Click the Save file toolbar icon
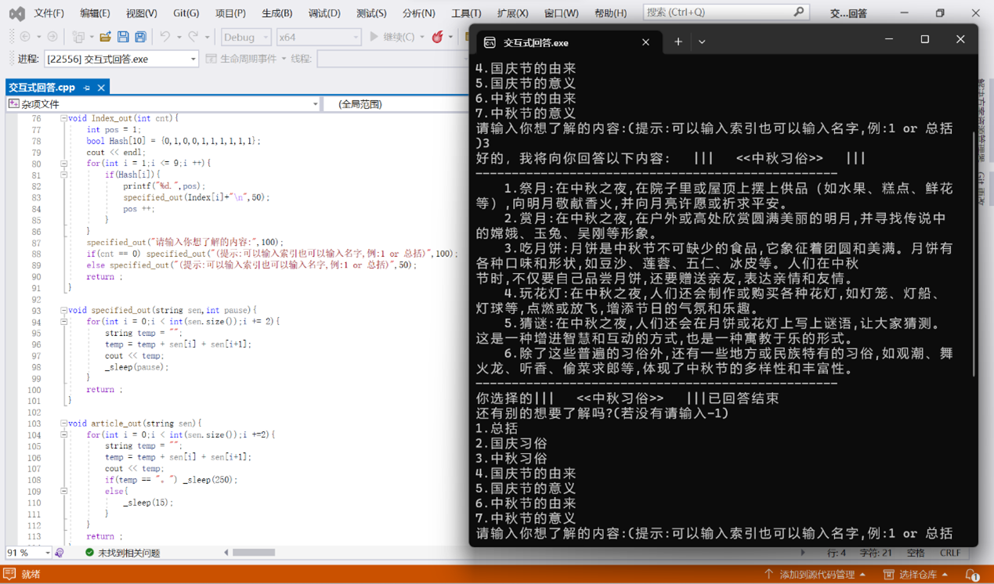Image resolution: width=994 pixels, height=584 pixels. pos(123,37)
